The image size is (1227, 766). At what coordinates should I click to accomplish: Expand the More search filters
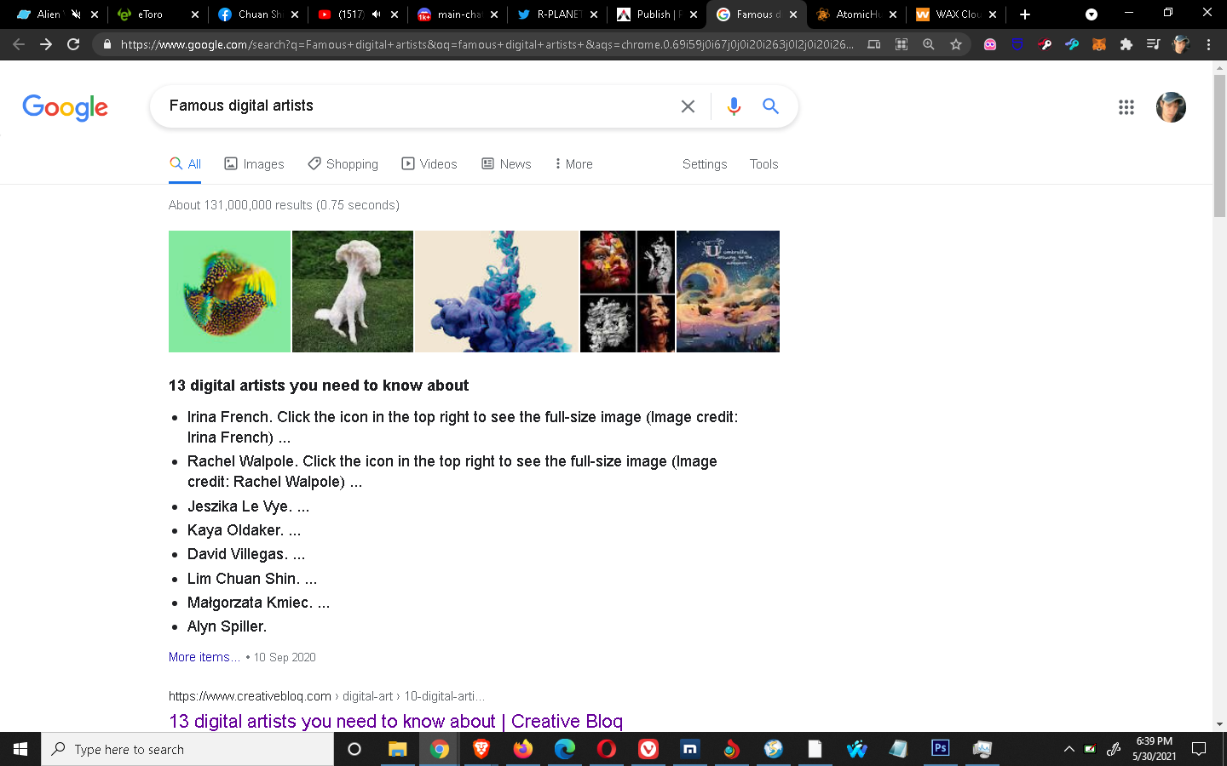click(573, 164)
